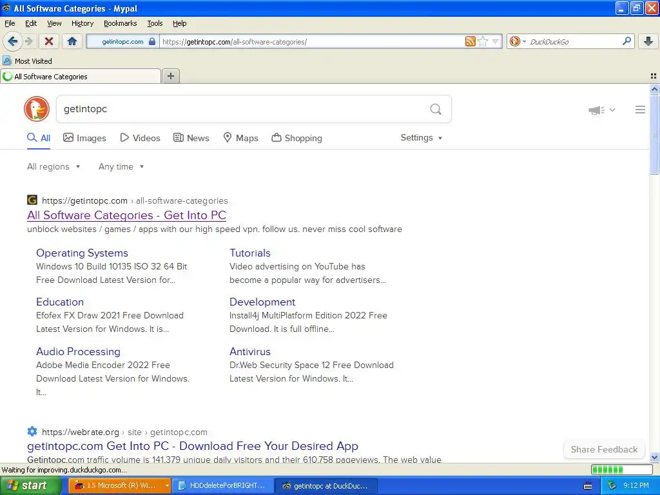The image size is (660, 495).
Task: Open the All regions filter dropdown
Action: coord(54,167)
